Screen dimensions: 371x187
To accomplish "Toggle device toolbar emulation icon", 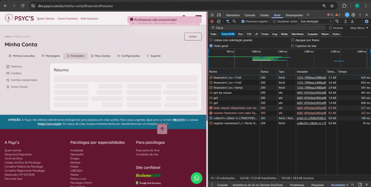I will click(219, 15).
